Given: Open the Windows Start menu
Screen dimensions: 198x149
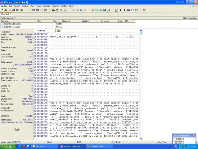Looking at the screenshot, I should pyautogui.click(x=8, y=146).
